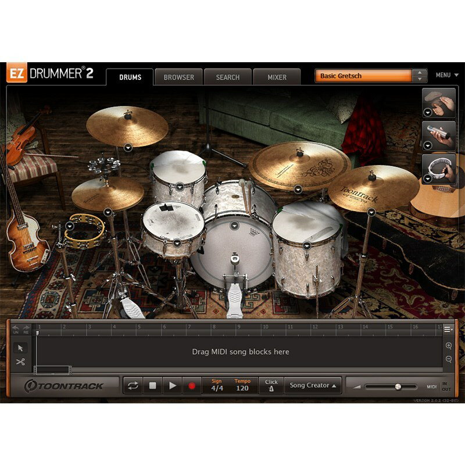
Task: Click the 4/4 time signature field
Action: (x=217, y=388)
